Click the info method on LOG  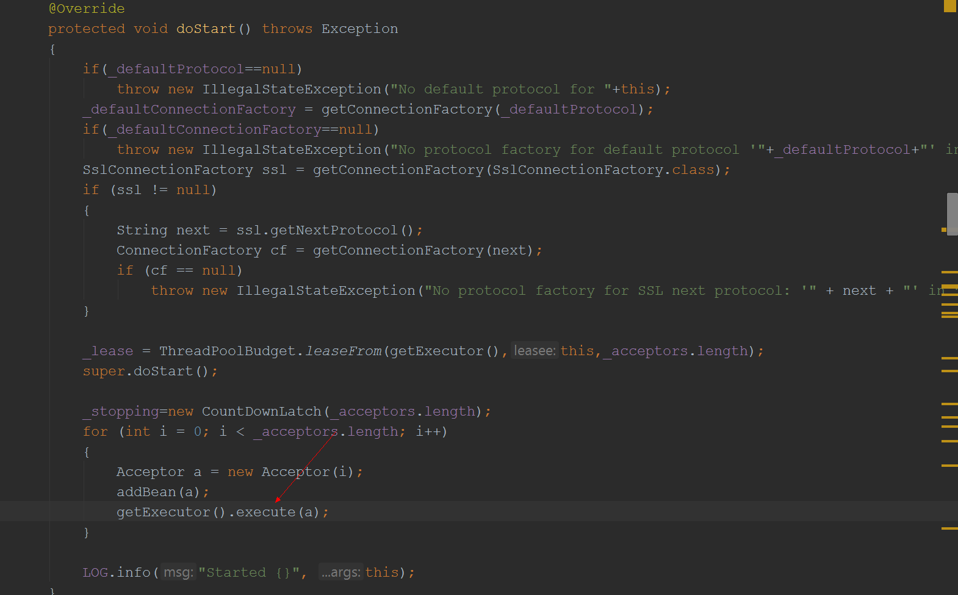[134, 572]
